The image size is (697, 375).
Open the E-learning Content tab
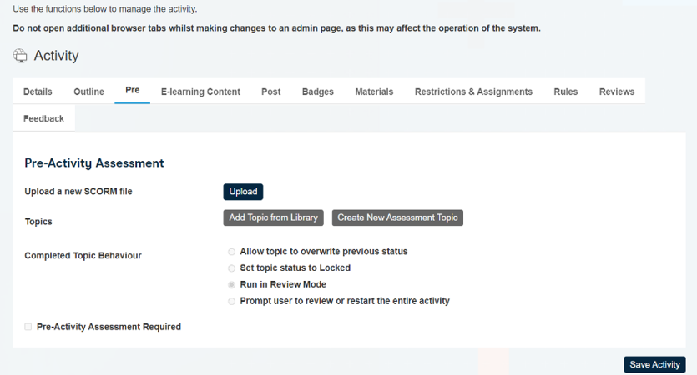[x=200, y=92]
